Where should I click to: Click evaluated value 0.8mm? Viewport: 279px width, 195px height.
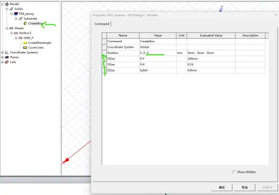[x=211, y=71]
